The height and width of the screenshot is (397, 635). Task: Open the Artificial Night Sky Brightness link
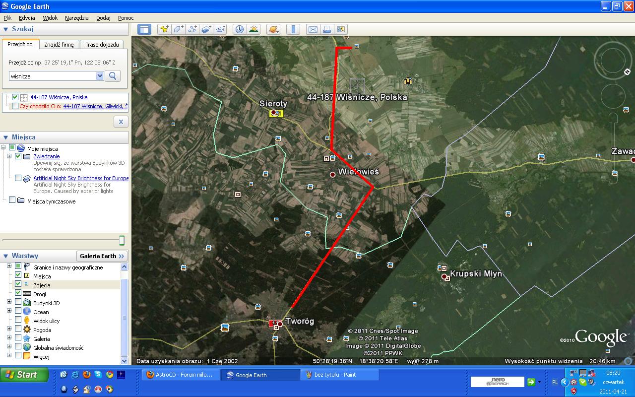pyautogui.click(x=81, y=178)
